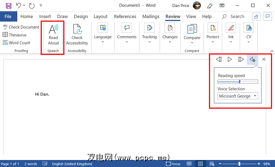Expand the Tracking options
The width and height of the screenshot is (275, 167).
[x=149, y=34]
